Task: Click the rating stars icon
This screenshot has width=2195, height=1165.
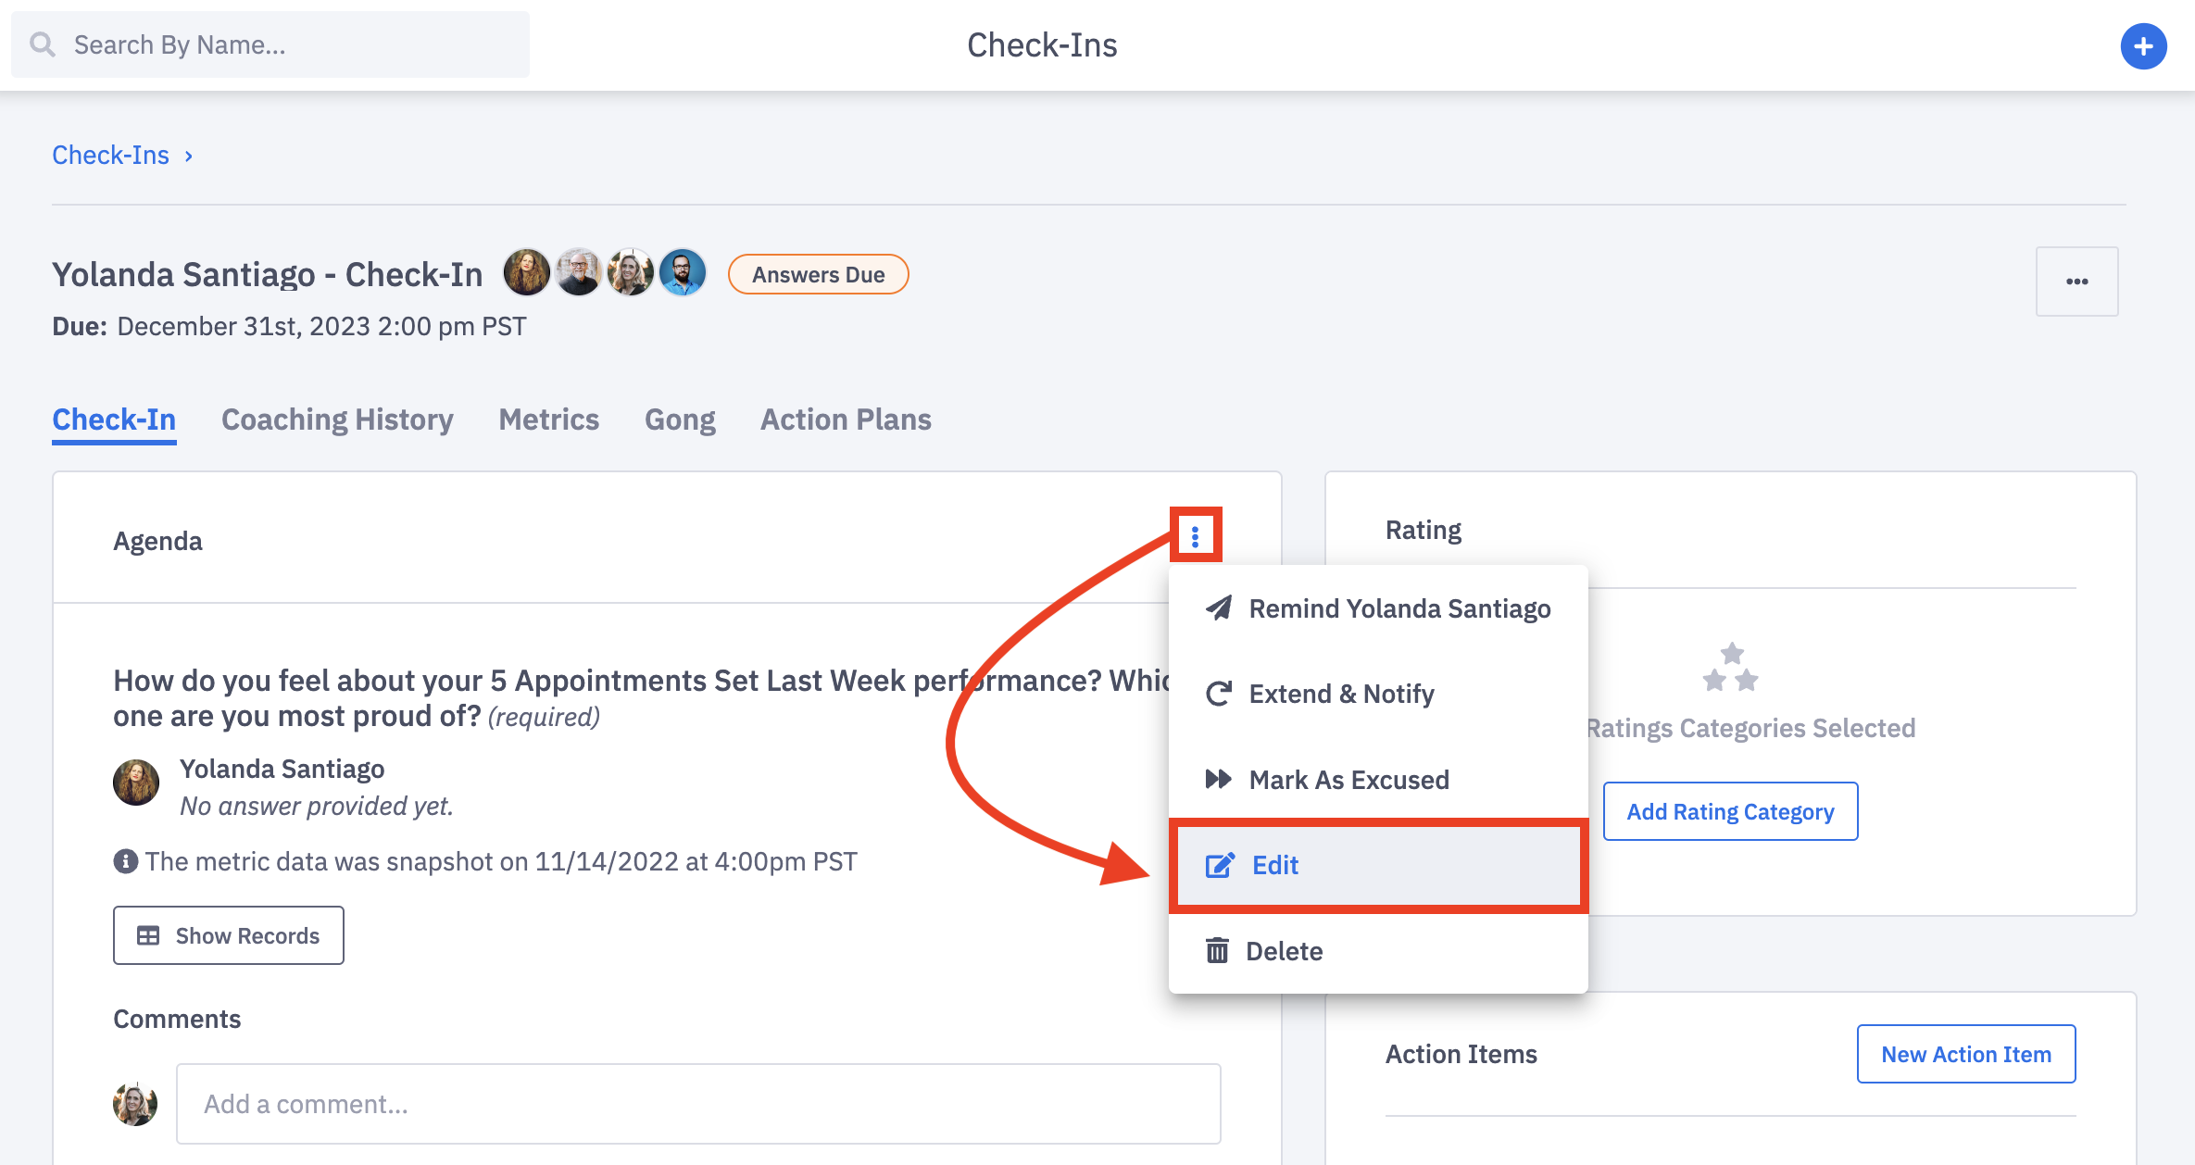Action: [1730, 668]
